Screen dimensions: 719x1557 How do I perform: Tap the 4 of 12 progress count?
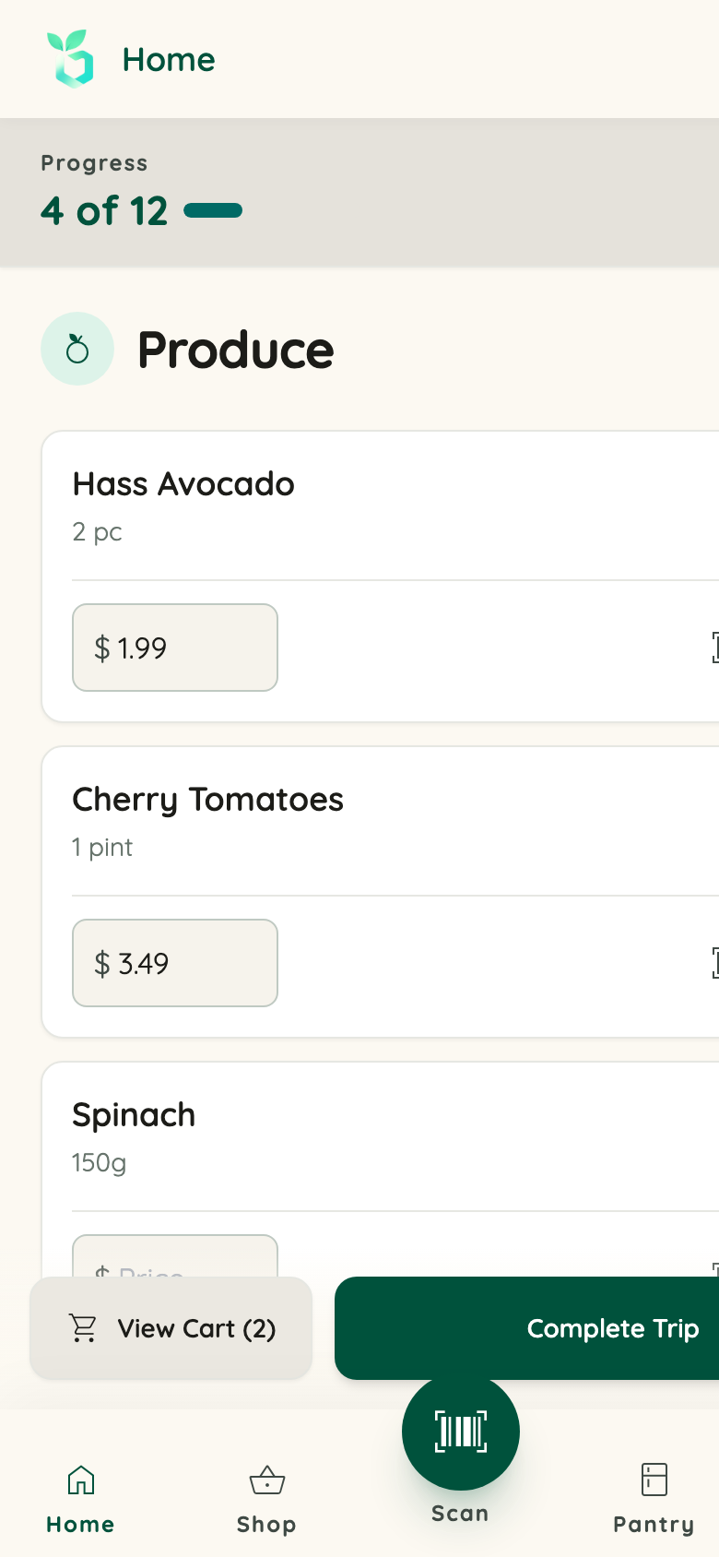[104, 211]
